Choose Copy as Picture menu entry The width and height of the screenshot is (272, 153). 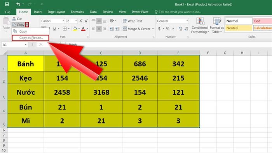pos(31,38)
